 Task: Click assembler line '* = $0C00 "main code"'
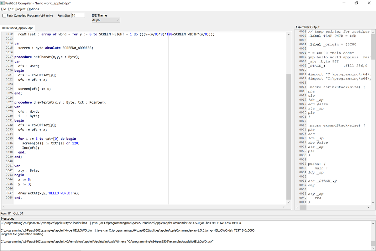click(331, 53)
